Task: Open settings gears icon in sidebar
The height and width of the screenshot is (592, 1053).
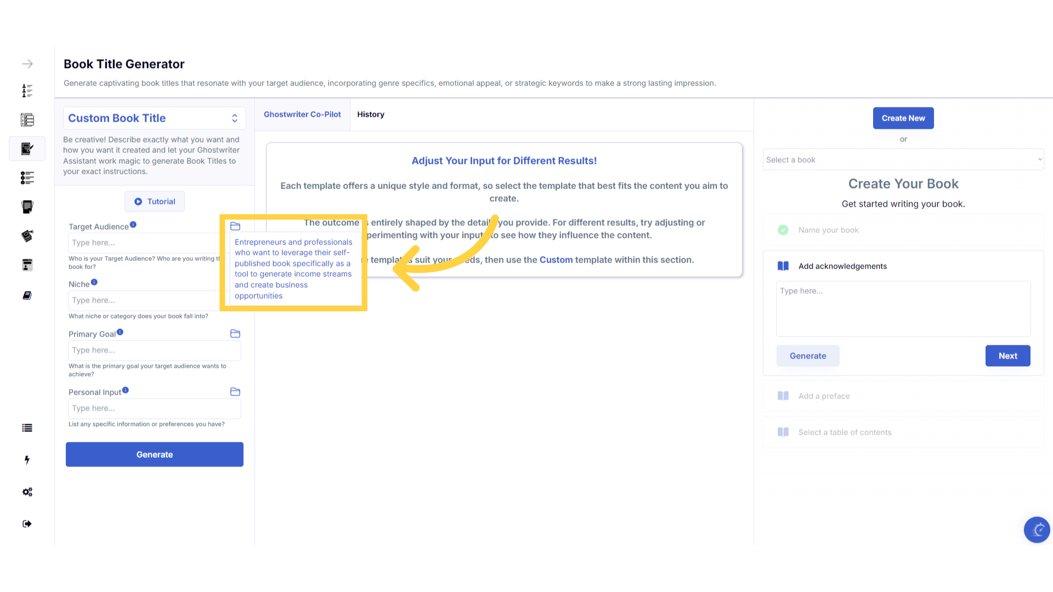Action: tap(27, 492)
